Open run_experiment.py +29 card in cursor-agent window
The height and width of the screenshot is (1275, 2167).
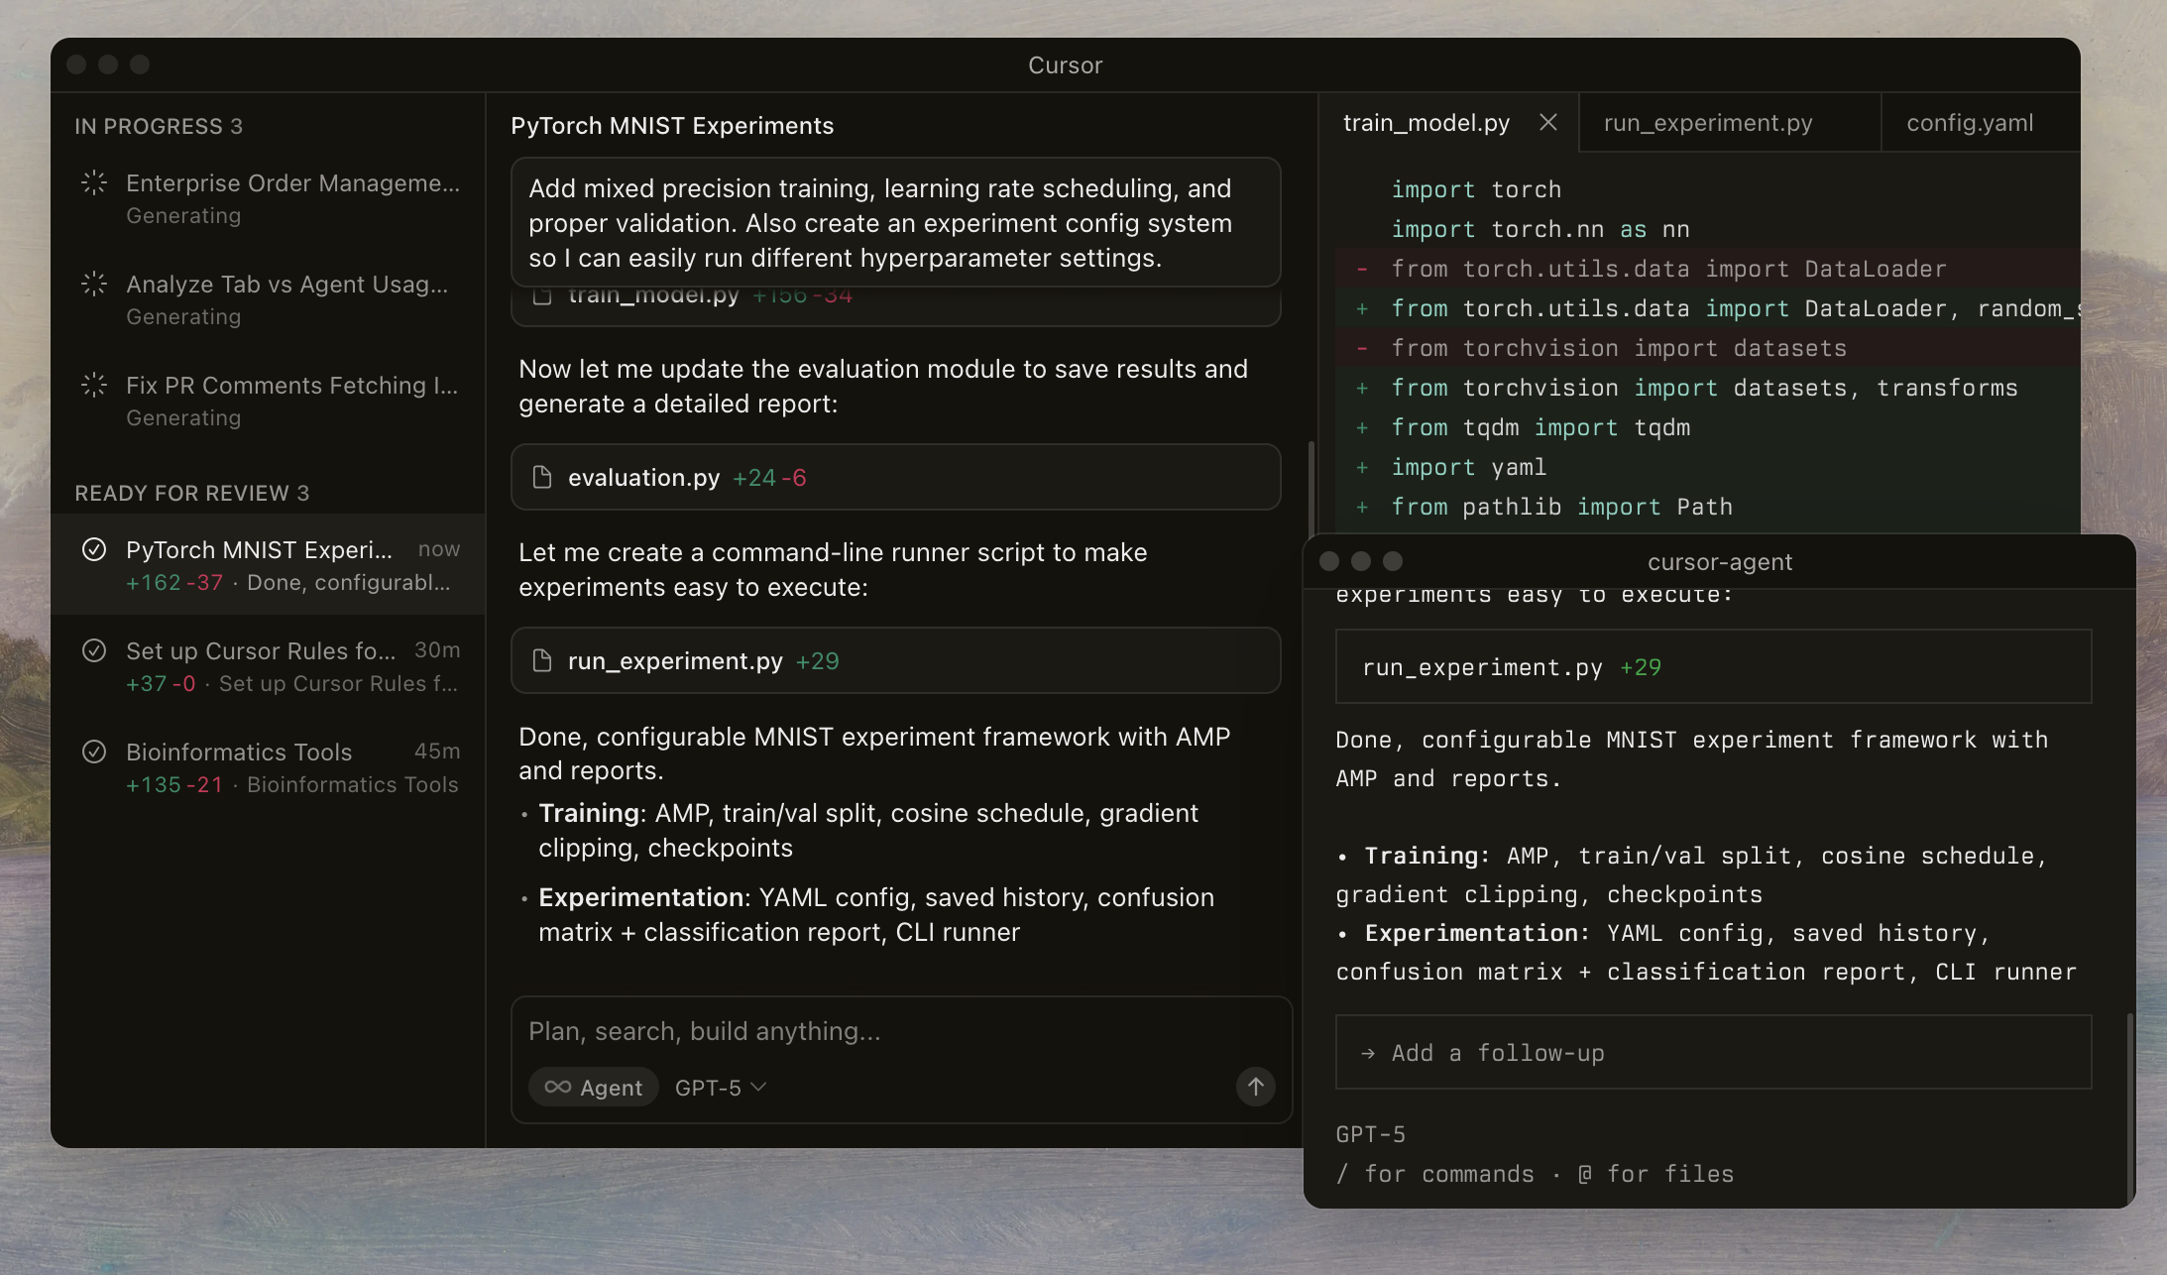[1712, 666]
